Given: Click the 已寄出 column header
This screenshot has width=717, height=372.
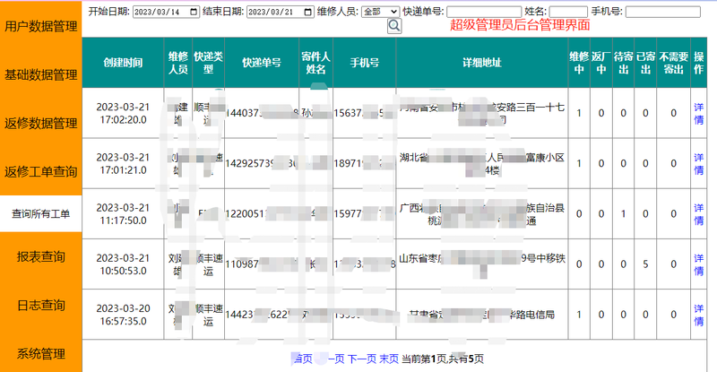Looking at the screenshot, I should [645, 63].
